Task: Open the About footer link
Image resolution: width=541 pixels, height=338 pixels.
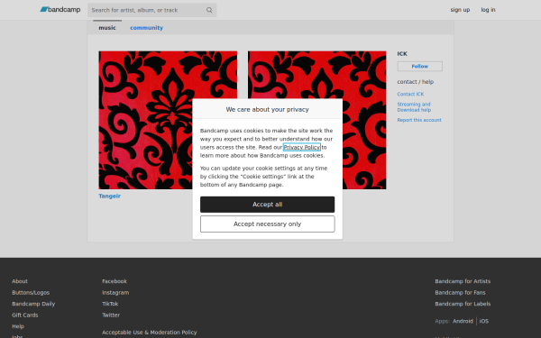Action: (x=20, y=281)
